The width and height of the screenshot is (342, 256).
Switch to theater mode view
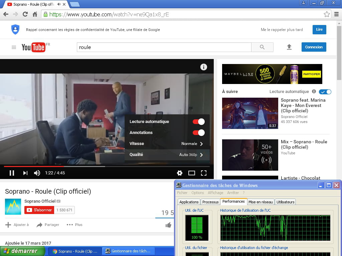pos(191,173)
